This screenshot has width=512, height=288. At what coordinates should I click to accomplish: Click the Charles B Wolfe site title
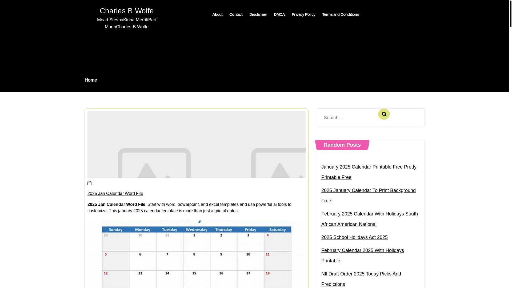click(x=127, y=11)
